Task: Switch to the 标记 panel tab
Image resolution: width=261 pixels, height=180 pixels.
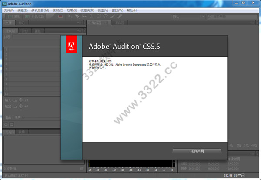Action: [x=22, y=23]
